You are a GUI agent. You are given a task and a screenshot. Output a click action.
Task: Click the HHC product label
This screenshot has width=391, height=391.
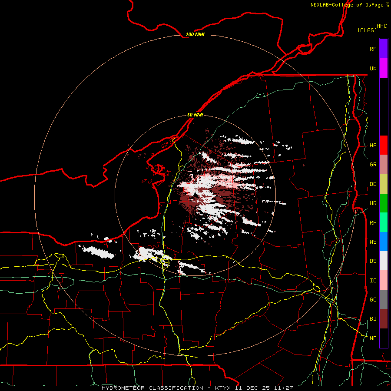pos(381,26)
